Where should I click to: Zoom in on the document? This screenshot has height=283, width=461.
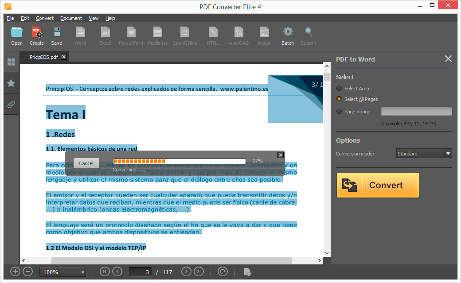15,271
